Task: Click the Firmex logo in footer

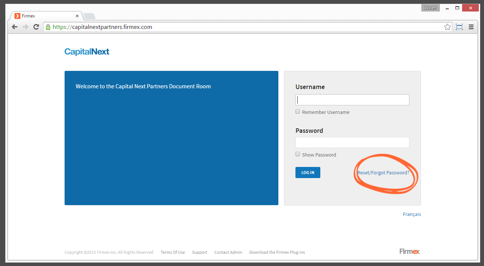Action: point(410,252)
